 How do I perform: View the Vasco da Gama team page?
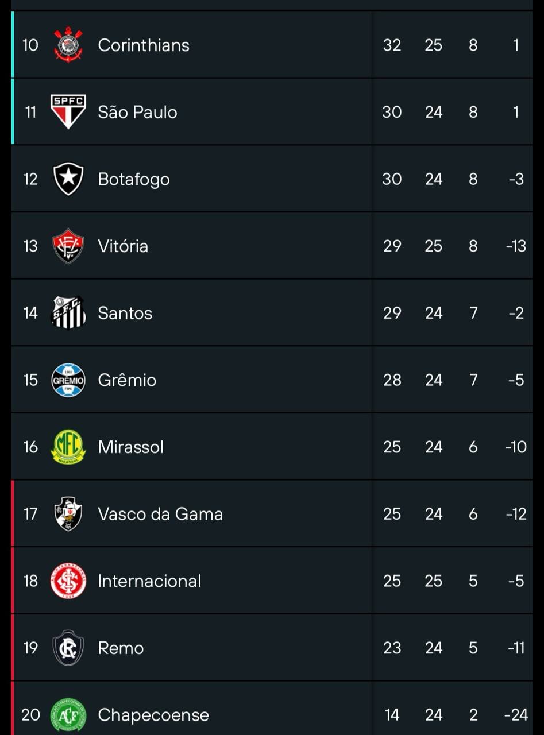[160, 514]
